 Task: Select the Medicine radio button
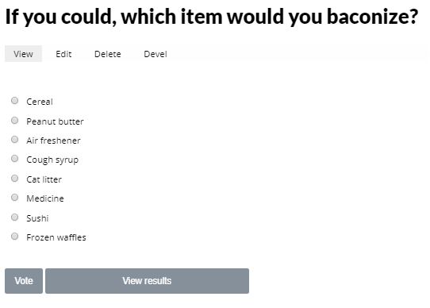(x=15, y=198)
